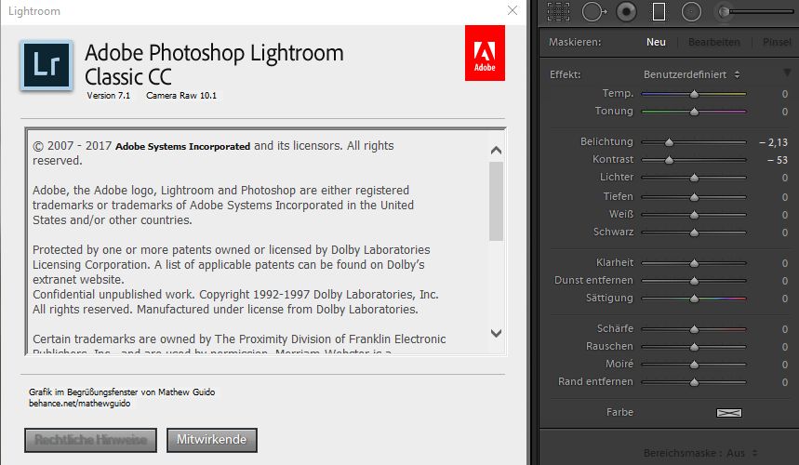Activate the Red Eye Correction tool
799x465 pixels.
click(x=626, y=11)
